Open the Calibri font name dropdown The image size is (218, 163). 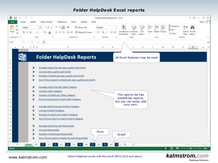click(38, 28)
